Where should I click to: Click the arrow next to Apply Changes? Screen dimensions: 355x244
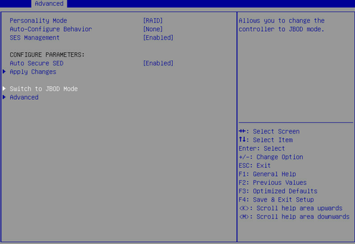pos(4,71)
